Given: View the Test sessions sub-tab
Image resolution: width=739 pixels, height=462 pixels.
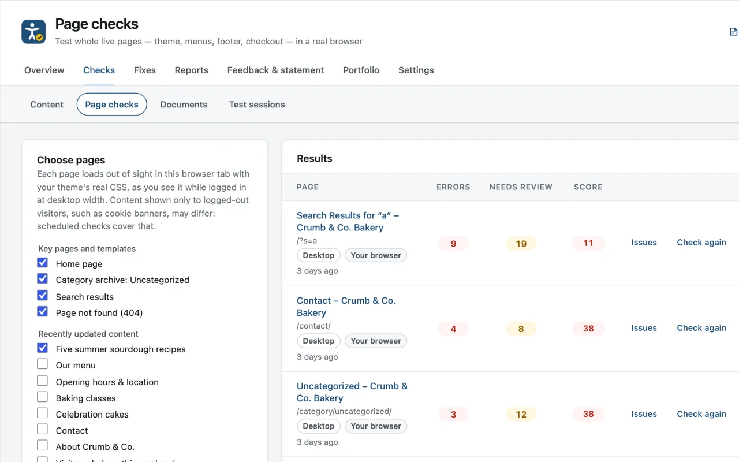Looking at the screenshot, I should pyautogui.click(x=257, y=105).
